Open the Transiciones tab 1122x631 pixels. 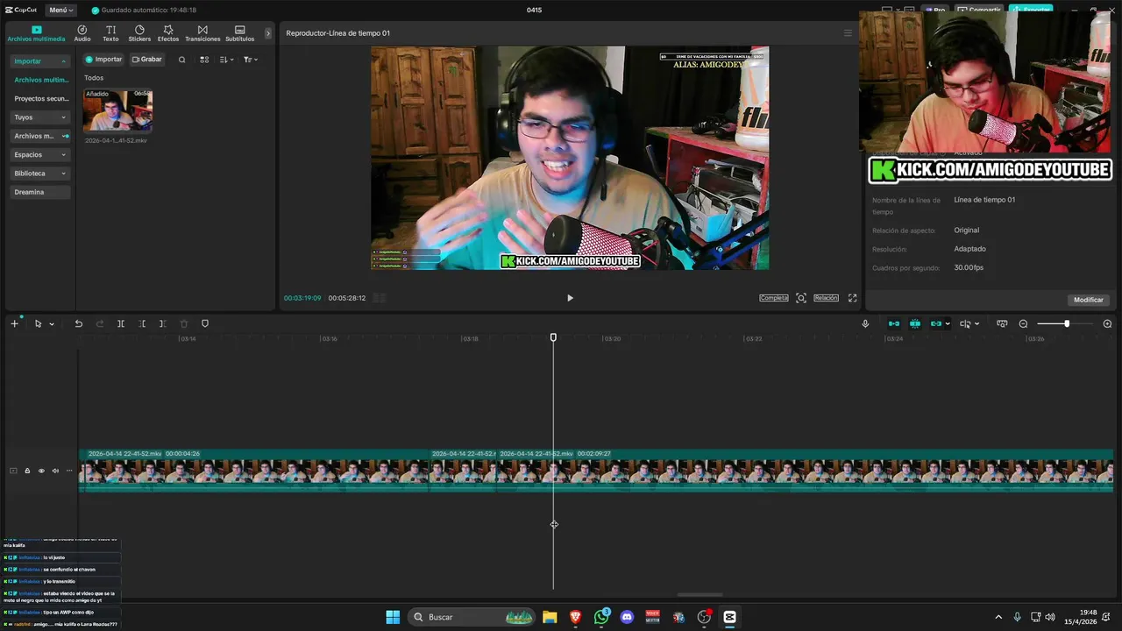(202, 33)
